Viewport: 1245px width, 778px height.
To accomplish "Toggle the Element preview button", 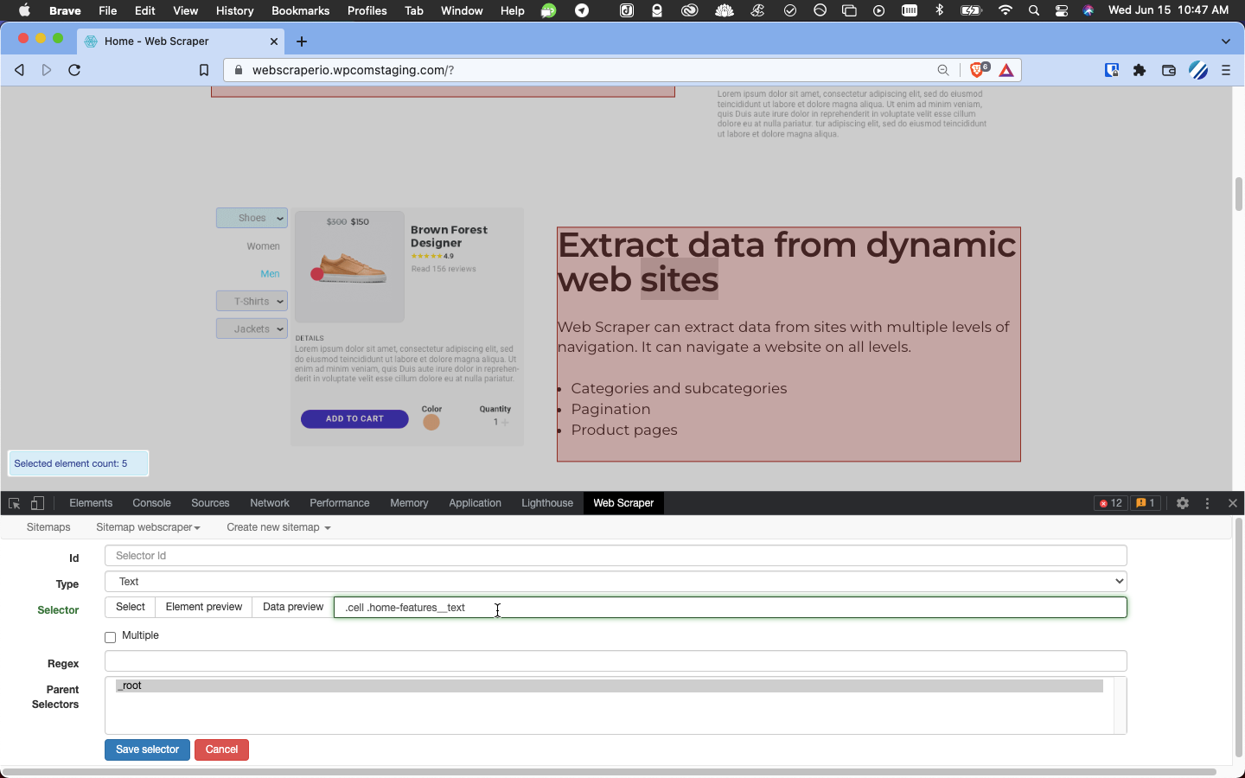I will click(204, 607).
